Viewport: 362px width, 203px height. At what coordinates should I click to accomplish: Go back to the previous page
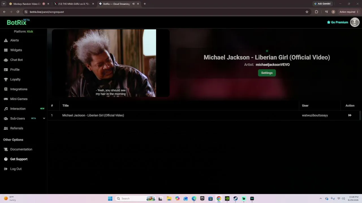(4, 12)
